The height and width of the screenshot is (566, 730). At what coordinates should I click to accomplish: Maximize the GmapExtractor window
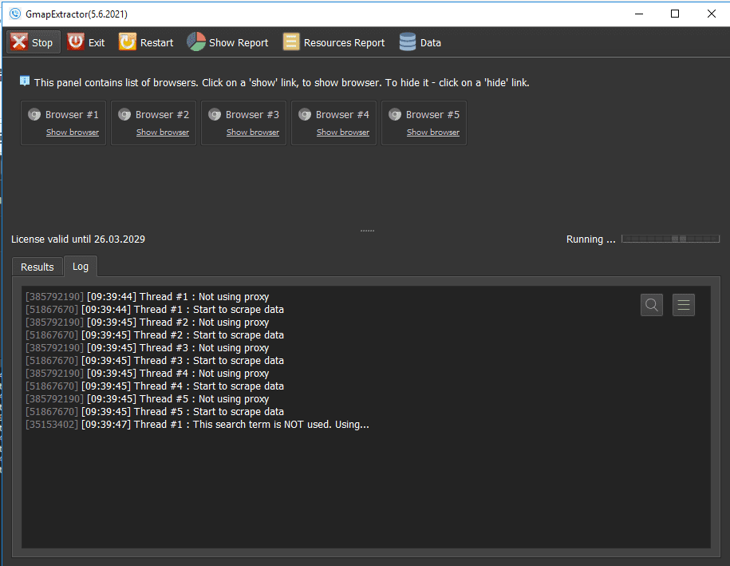point(675,14)
